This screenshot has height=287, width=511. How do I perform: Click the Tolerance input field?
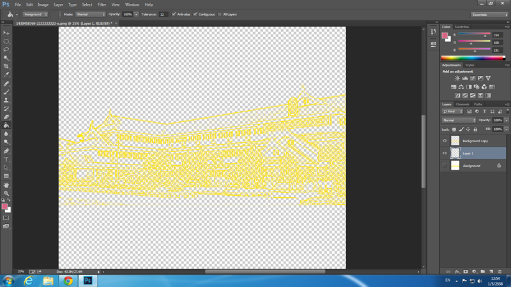click(x=164, y=14)
